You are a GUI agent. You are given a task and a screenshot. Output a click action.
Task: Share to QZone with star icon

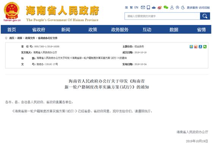(x=191, y=47)
